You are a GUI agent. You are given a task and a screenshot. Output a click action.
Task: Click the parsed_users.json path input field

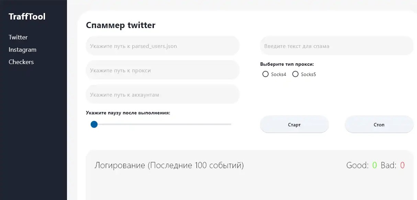point(162,46)
